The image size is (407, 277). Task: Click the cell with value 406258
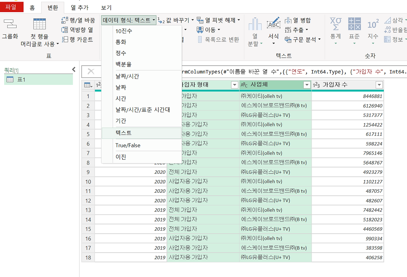348,257
